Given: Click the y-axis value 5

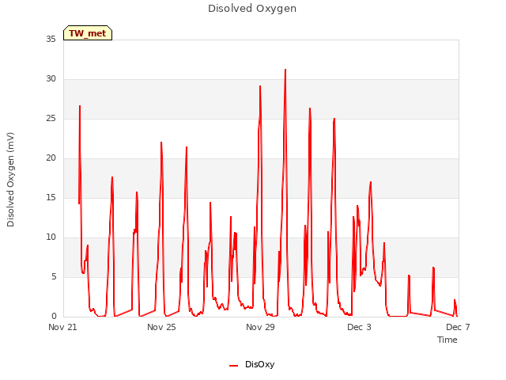Looking at the screenshot, I should click(54, 276).
